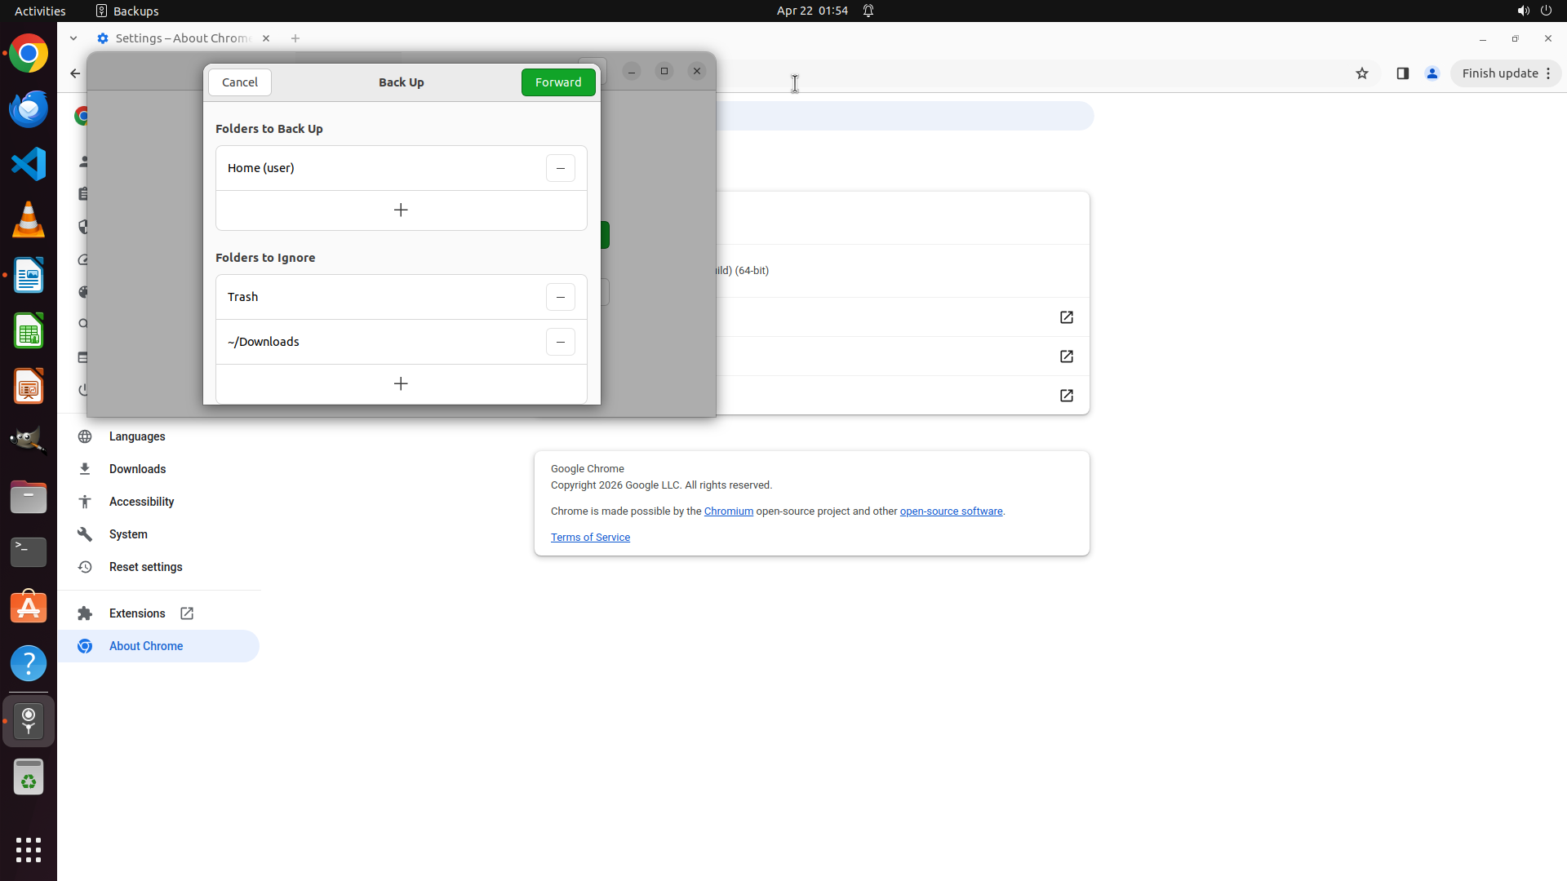Click the Forward button
The image size is (1567, 881).
[558, 82]
